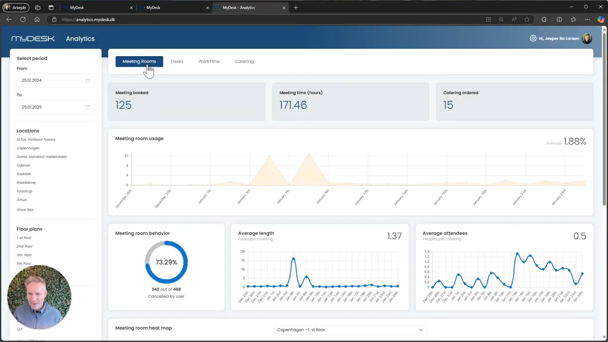Open the Arbejde browser profile button
The image size is (608, 342).
pos(16,8)
